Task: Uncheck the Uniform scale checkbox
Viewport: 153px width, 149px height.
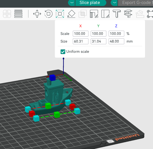Action: (63, 52)
